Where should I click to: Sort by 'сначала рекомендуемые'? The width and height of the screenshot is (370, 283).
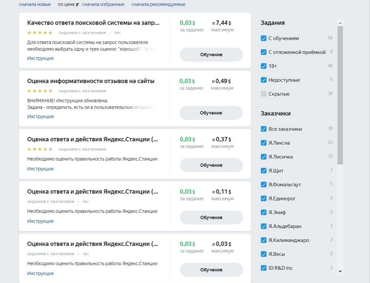(x=158, y=5)
